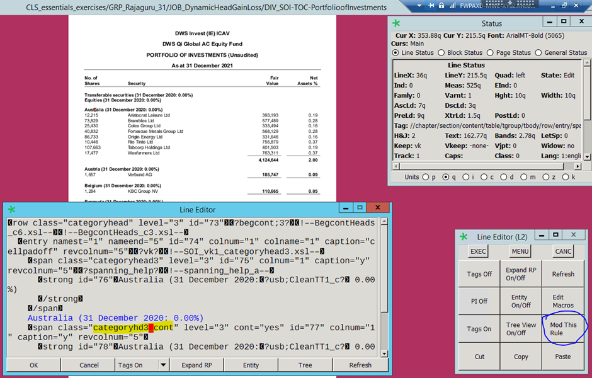Viewport: 592px width, 378px height.
Task: Click the Status window green asterisk icon
Action: point(396,23)
